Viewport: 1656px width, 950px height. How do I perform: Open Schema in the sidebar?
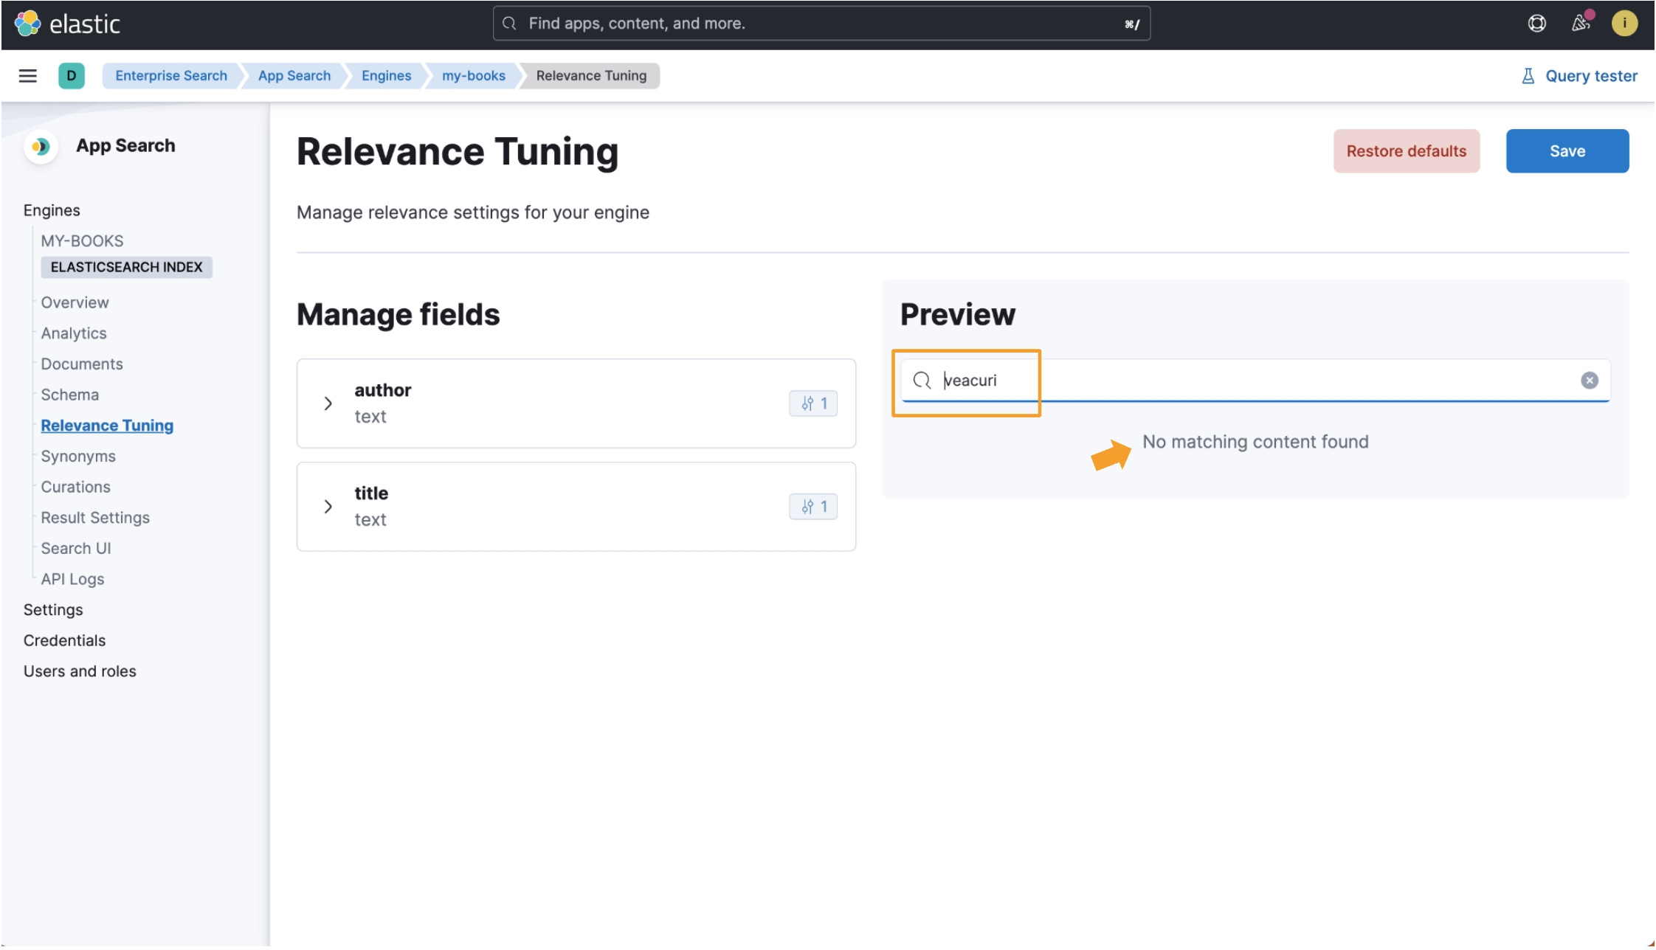(69, 395)
